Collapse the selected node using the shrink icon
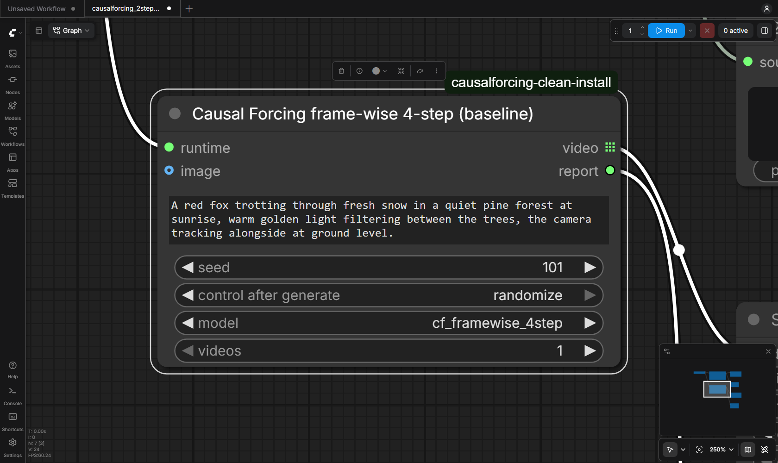Viewport: 778px width, 463px height. click(x=401, y=71)
